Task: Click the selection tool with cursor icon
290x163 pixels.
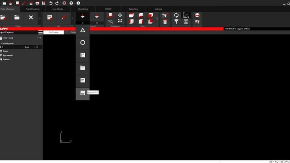Action: click(x=164, y=15)
